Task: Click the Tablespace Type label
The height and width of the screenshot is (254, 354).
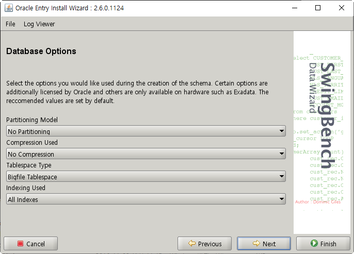Action: [x=29, y=165]
